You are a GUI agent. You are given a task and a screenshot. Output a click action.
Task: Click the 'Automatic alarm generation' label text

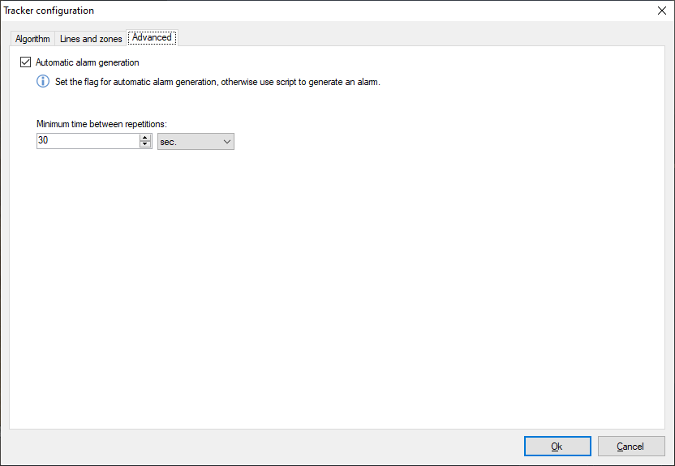coord(87,62)
